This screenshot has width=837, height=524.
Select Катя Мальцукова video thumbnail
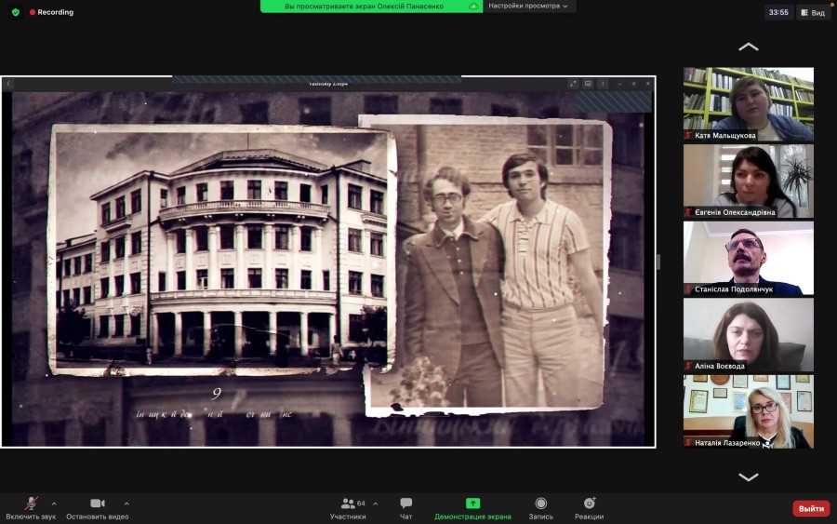click(749, 104)
